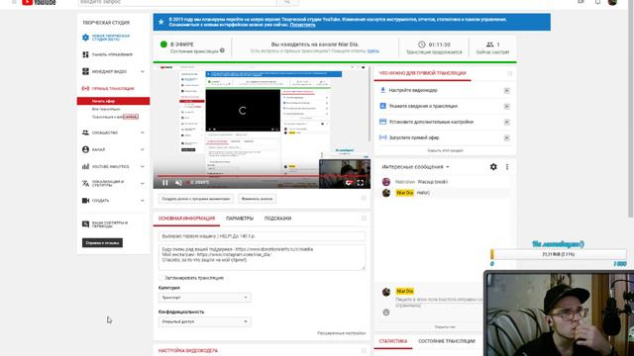This screenshot has height=356, width=634.
Task: Expand the YouTube Analytics sidebar chevron
Action: tap(143, 166)
